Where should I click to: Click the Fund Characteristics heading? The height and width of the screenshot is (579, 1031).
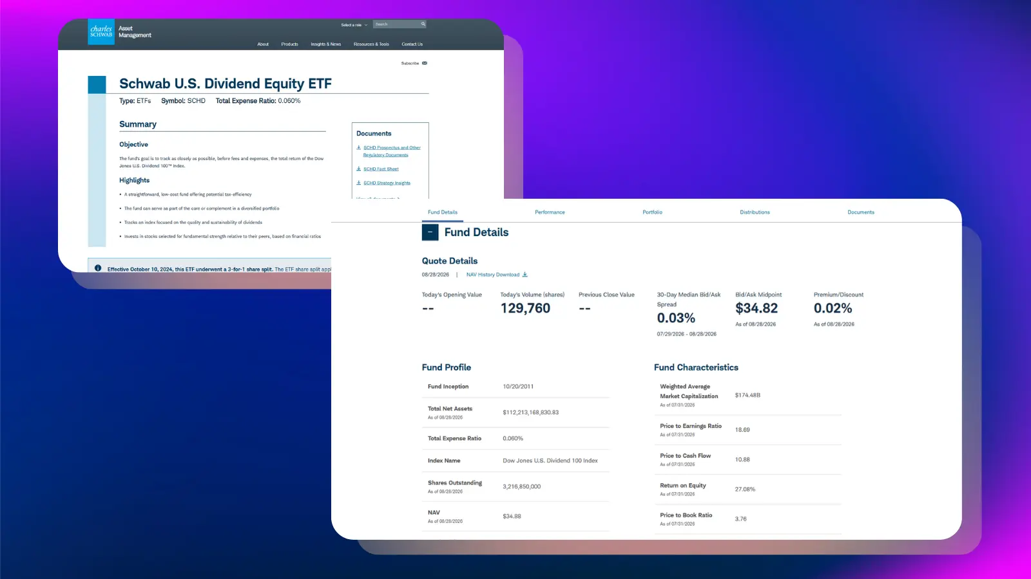pos(696,367)
